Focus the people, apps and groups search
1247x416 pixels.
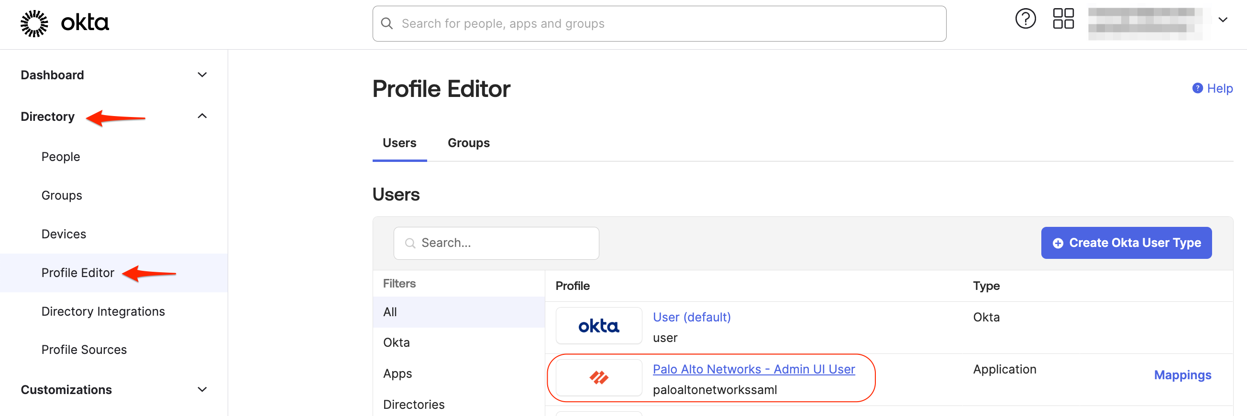pyautogui.click(x=659, y=24)
